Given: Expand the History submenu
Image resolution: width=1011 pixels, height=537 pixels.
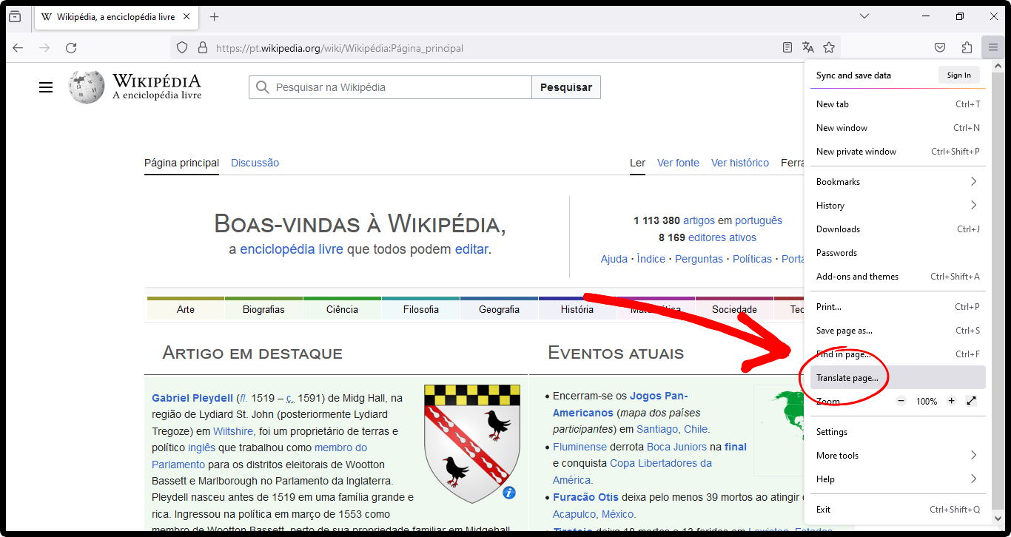Looking at the screenshot, I should coord(898,206).
